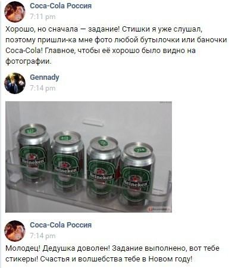Click the 7:14 pm timestamp under Gennady
Screen dimensions: 241x268
point(43,88)
